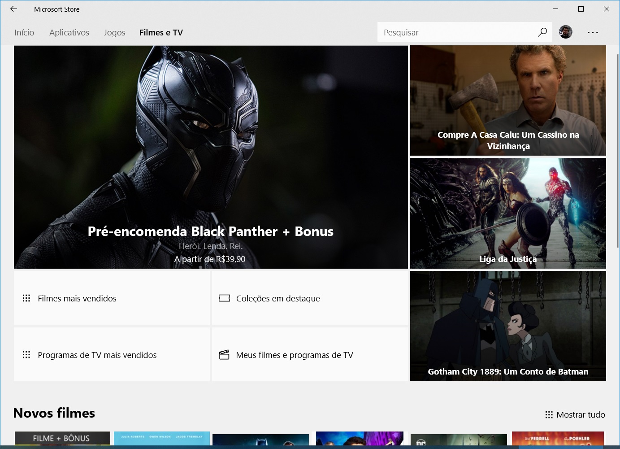
Task: Open the Liga da Justiça tile
Action: pos(508,213)
